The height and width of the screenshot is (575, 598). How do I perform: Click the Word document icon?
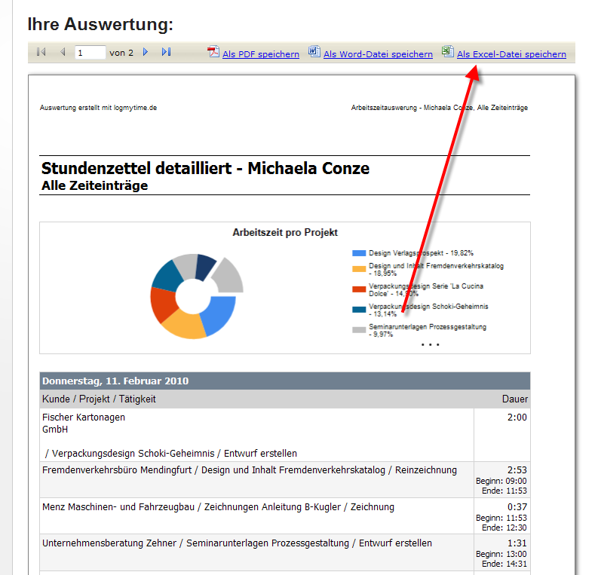314,51
